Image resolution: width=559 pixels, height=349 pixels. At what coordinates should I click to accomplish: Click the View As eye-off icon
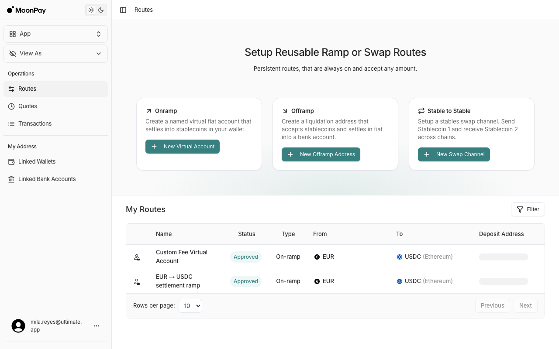tap(13, 54)
